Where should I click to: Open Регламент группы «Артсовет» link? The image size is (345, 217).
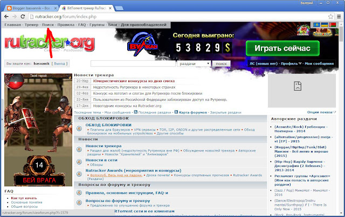point(302,180)
